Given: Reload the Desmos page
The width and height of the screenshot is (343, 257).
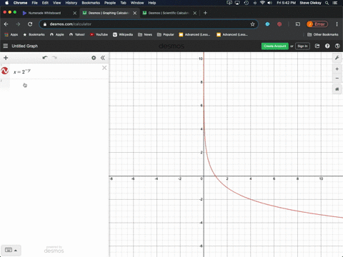Looking at the screenshot, I should coord(30,24).
